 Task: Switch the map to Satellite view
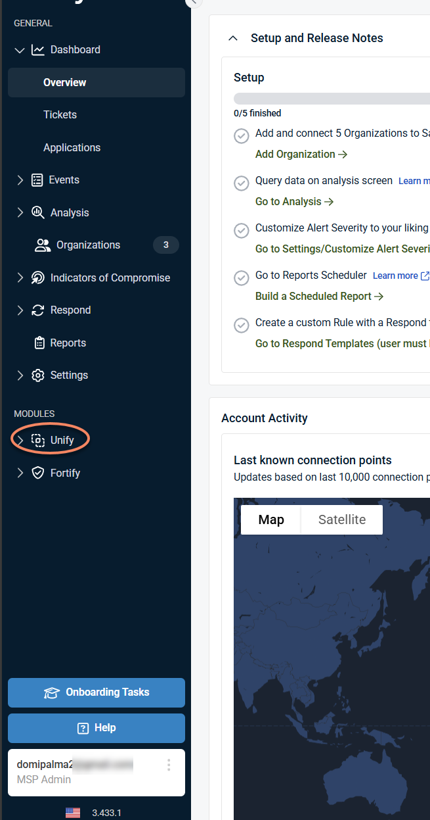[341, 519]
